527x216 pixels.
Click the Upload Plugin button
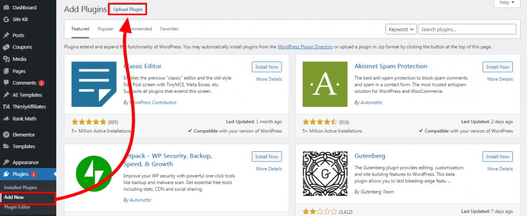(x=128, y=10)
